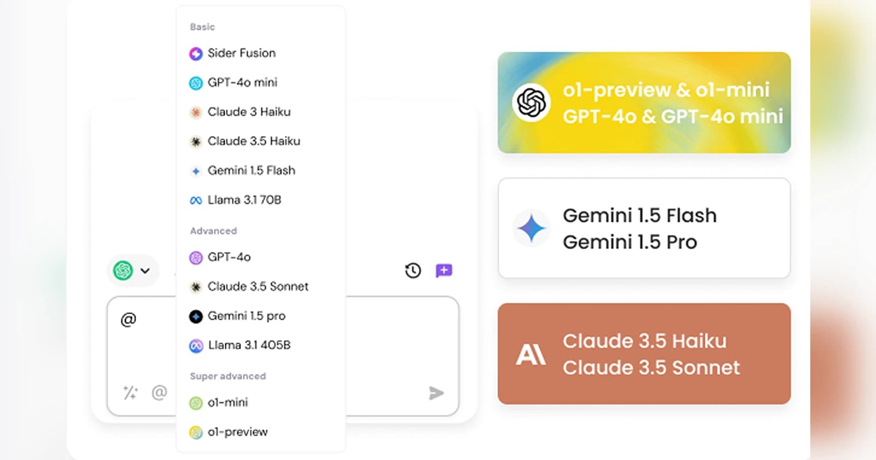Click the Gemini star icon on white card
Viewport: 876px width, 460px height.
tap(531, 228)
